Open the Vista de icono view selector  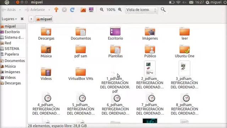(142, 10)
